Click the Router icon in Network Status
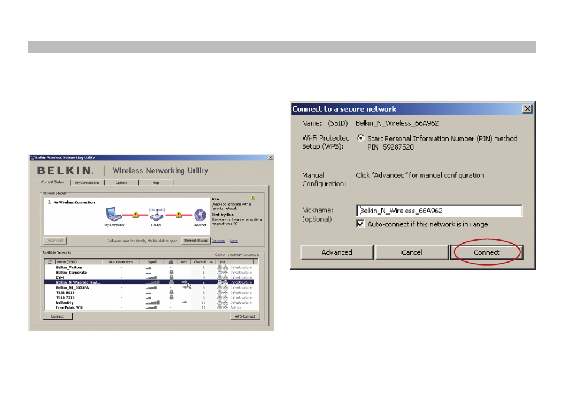 click(x=157, y=214)
